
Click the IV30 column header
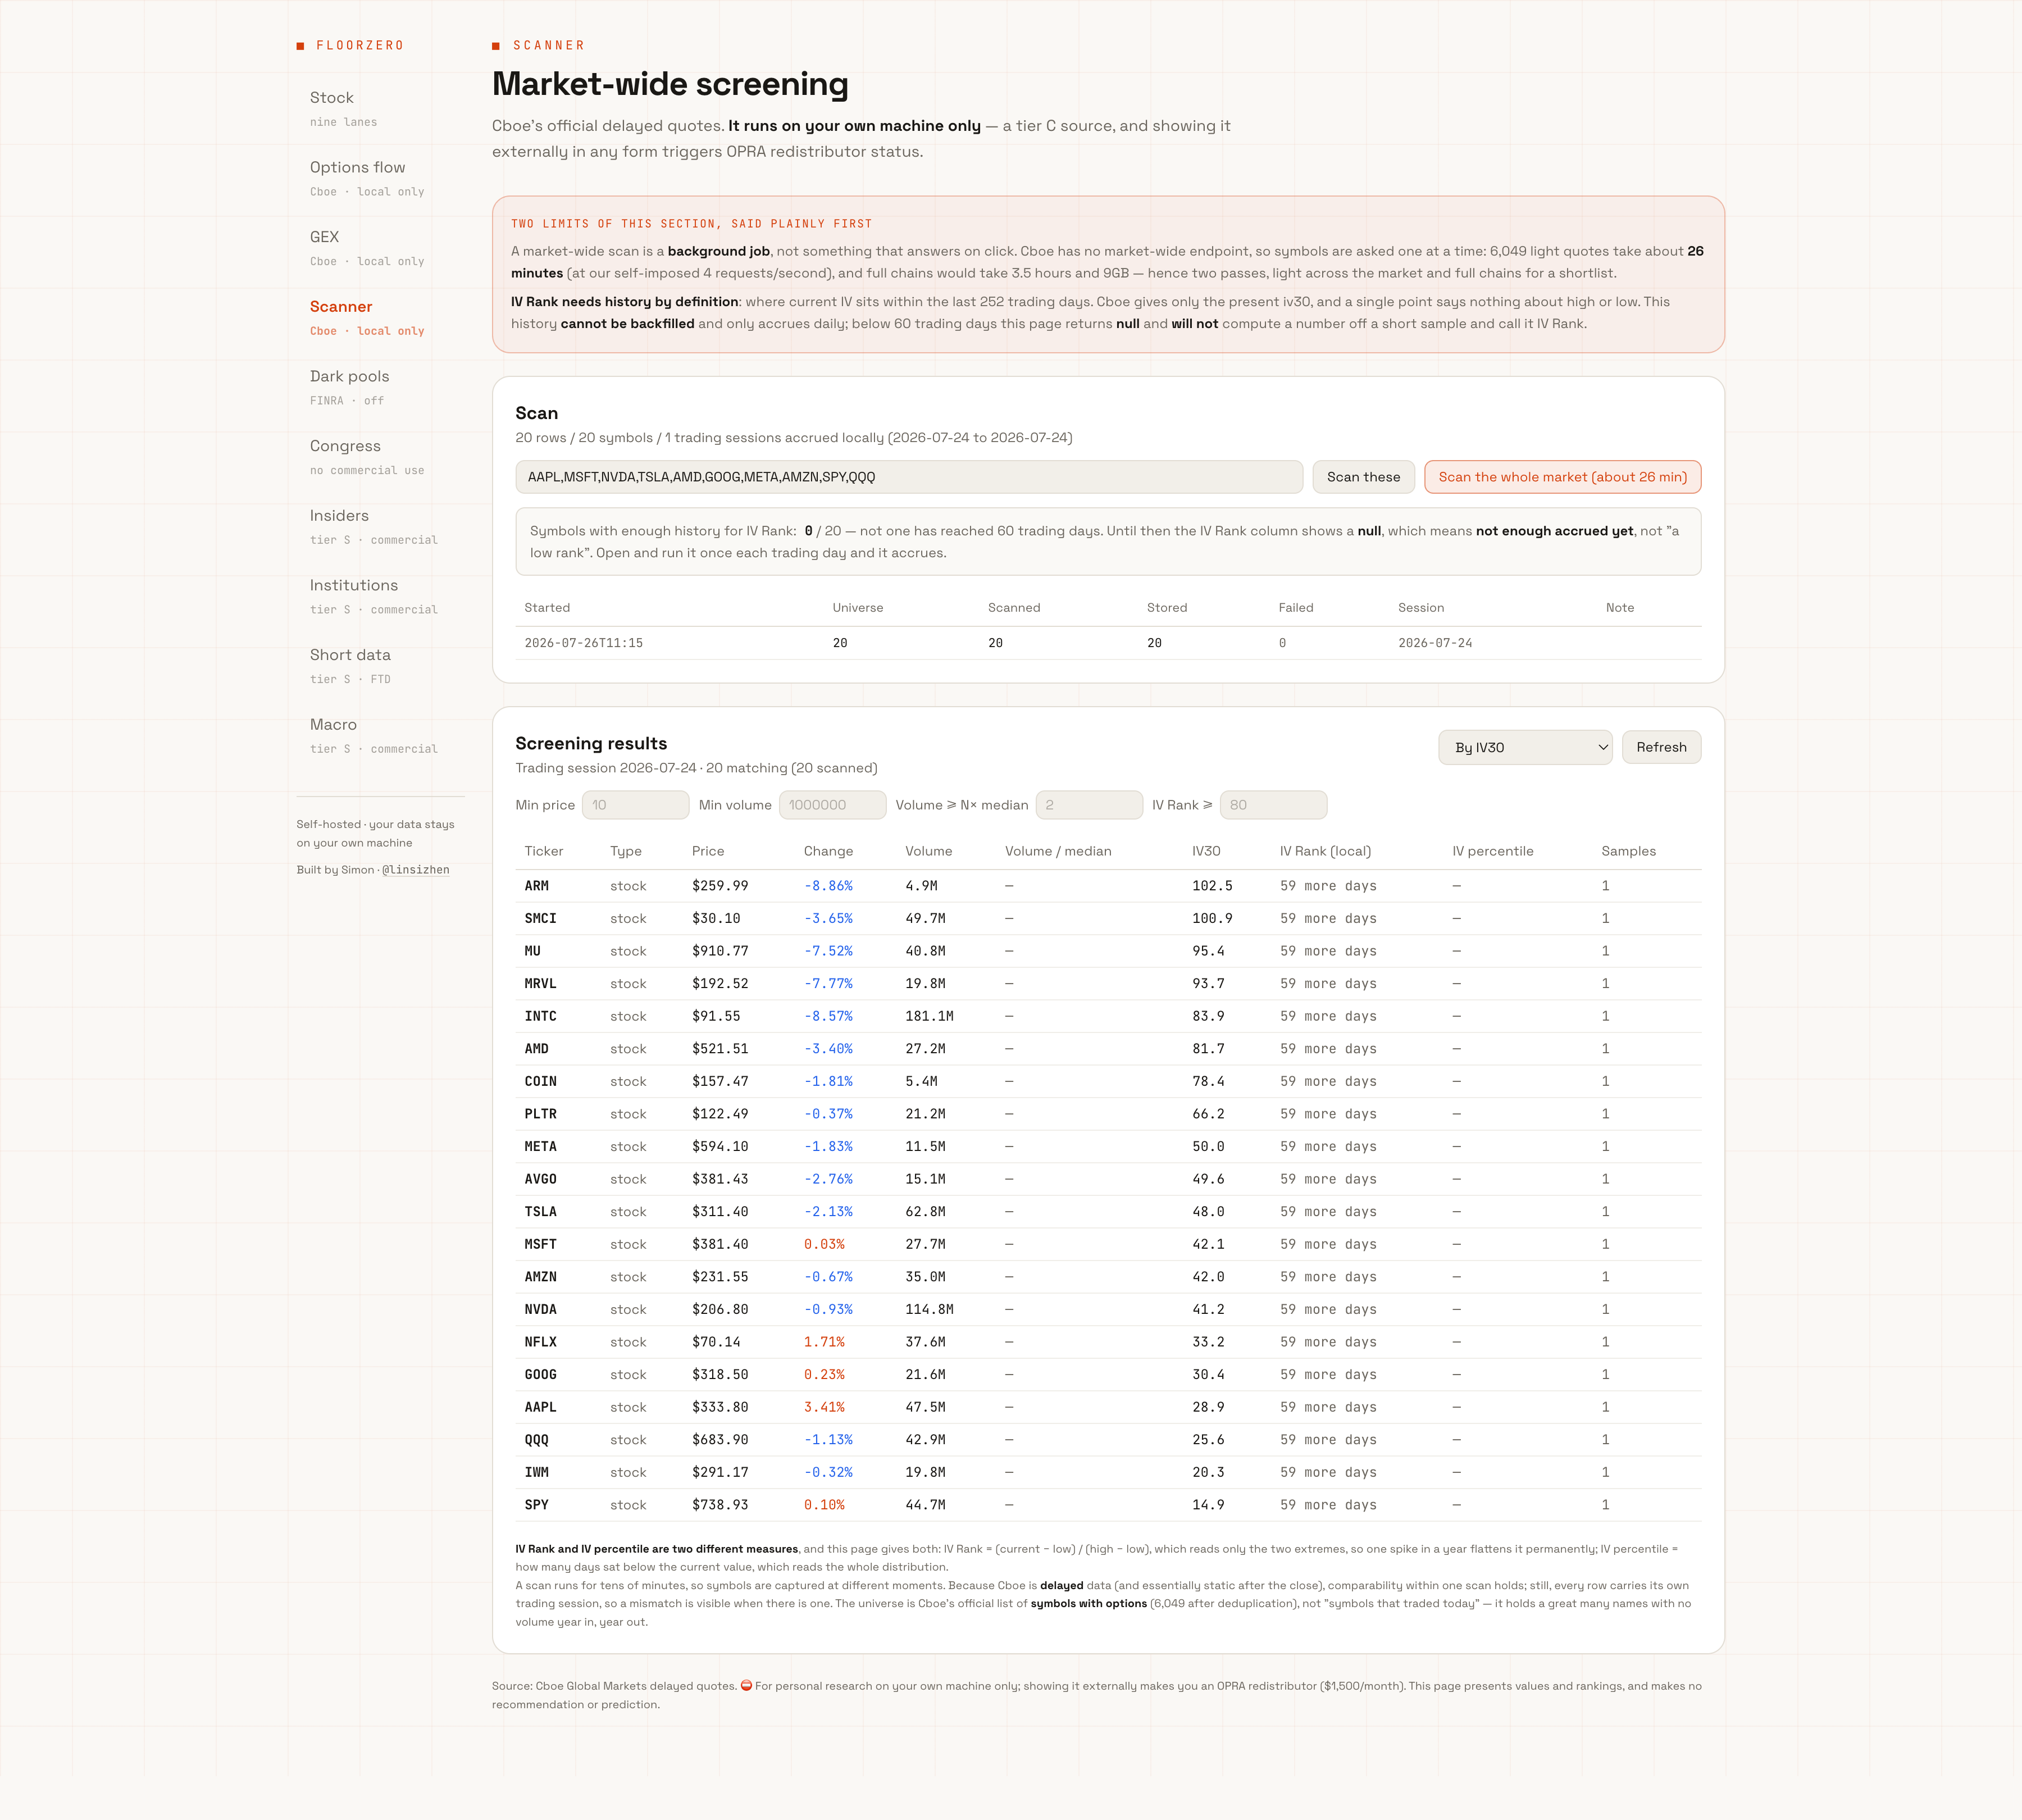tap(1206, 851)
